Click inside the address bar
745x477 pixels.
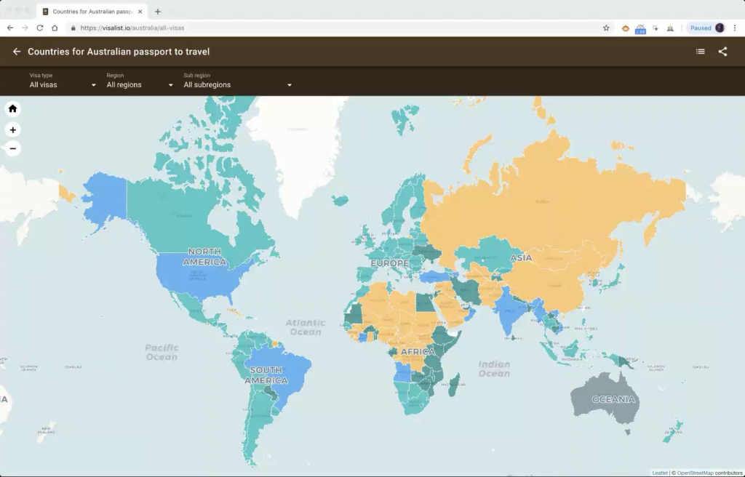point(218,27)
